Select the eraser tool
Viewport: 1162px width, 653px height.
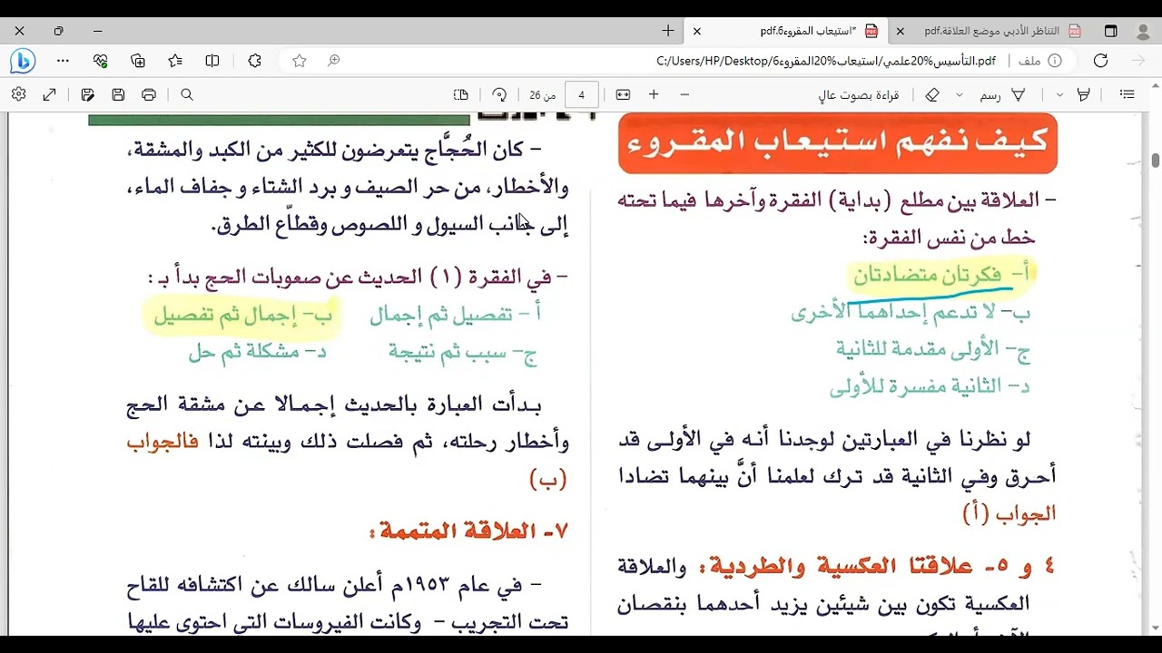pyautogui.click(x=932, y=94)
